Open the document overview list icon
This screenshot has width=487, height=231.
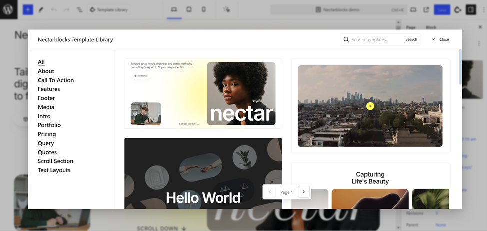[80, 10]
